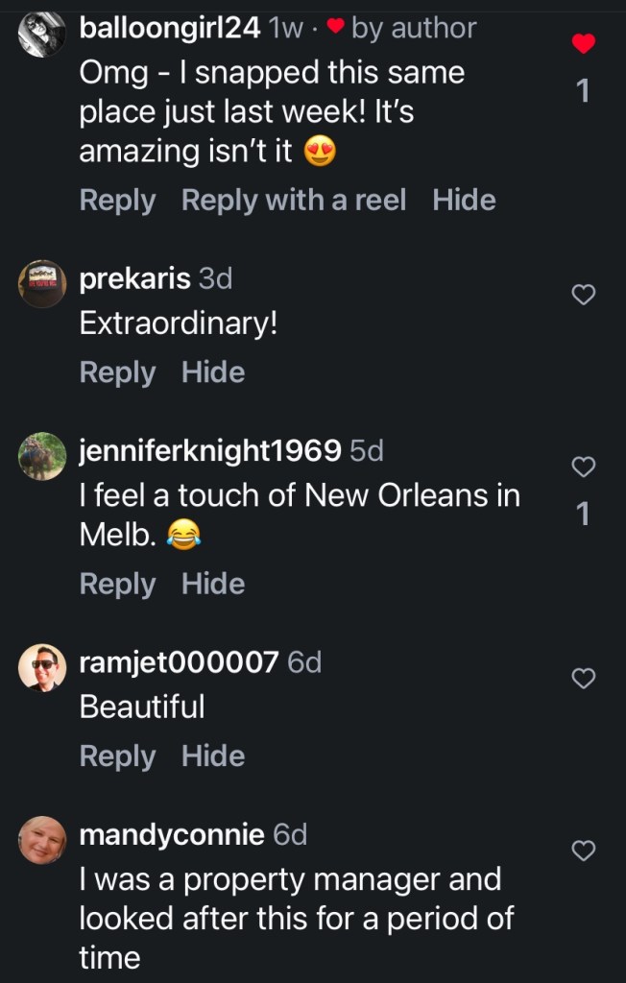Open the mandyconnie username link

[172, 835]
